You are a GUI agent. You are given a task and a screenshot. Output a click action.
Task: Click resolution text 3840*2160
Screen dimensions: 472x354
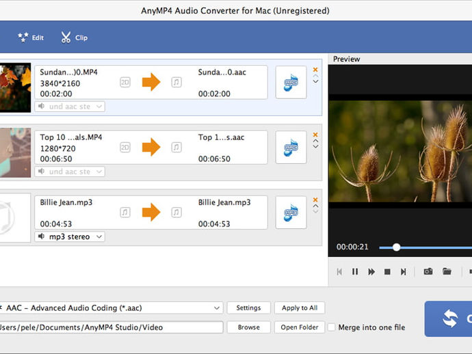[x=60, y=83]
